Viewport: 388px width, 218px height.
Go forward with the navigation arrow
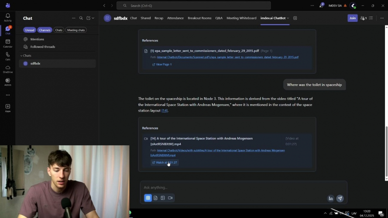pos(112,5)
